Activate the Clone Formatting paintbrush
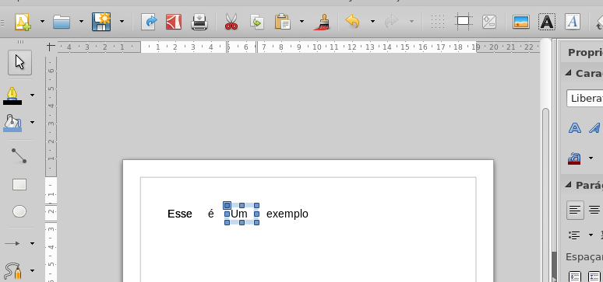The width and height of the screenshot is (603, 282). (x=322, y=23)
